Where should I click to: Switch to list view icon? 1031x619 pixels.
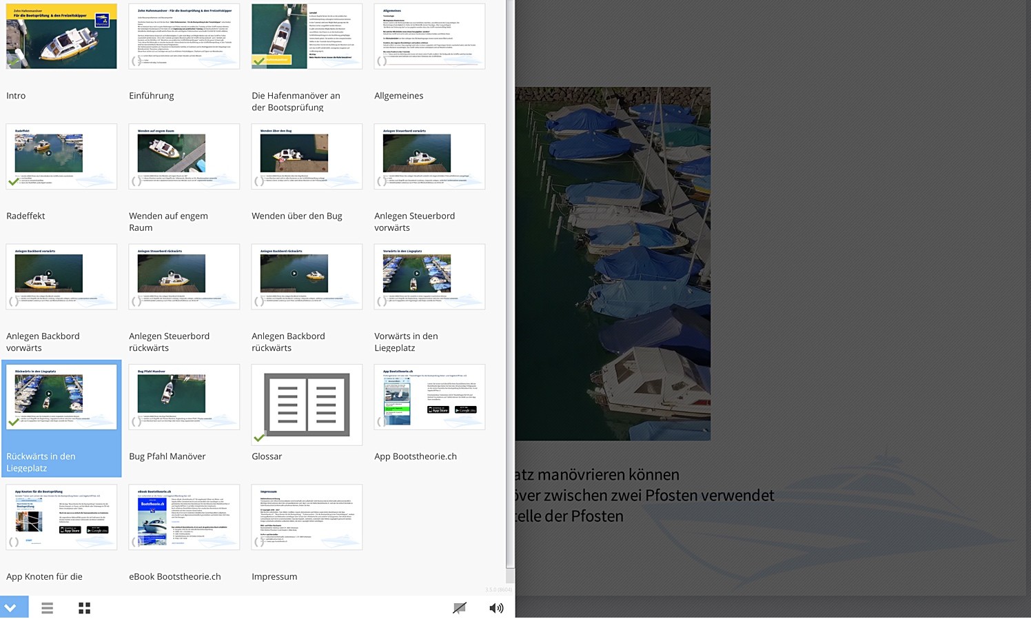coord(47,607)
